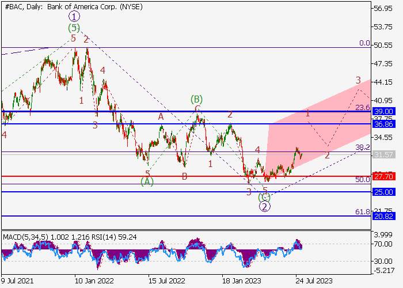
Task: Click the RSI(14) 59.24 indicator text
Action: coord(114,237)
